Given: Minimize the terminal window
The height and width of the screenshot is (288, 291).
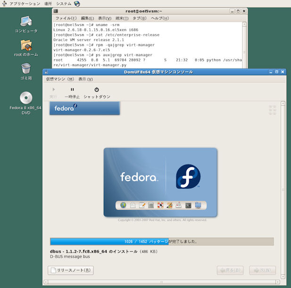Looking at the screenshot, I should point(232,11).
